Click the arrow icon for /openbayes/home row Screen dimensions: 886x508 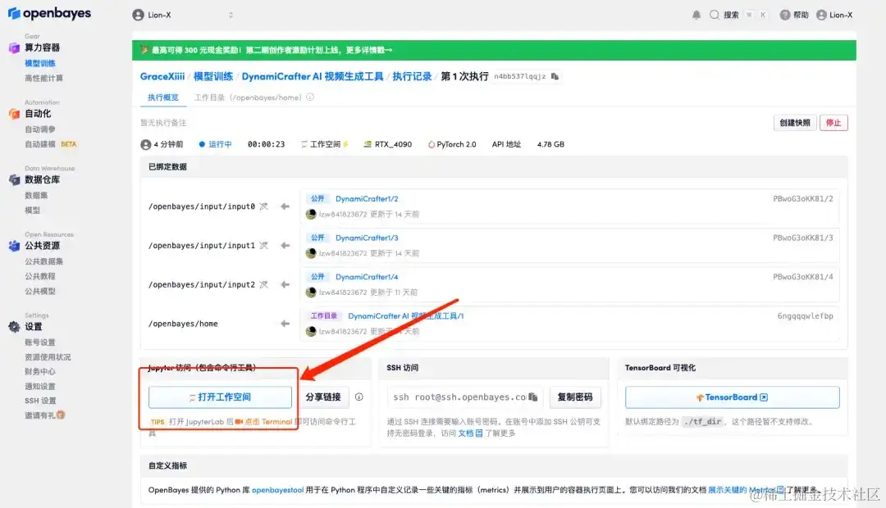[x=285, y=324]
